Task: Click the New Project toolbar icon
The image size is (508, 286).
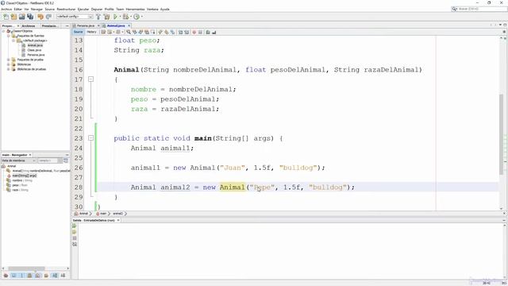Action: pos(13,17)
